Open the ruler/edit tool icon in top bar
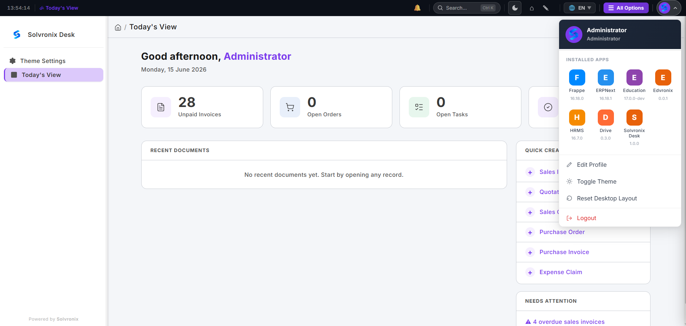686x326 pixels. [x=545, y=8]
